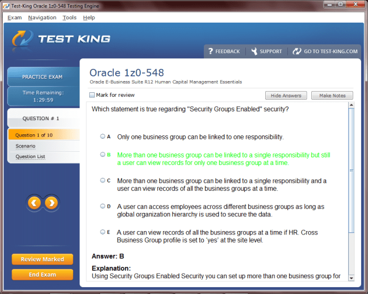Image resolution: width=368 pixels, height=294 pixels.
Task: Click the Test King logo icon
Action: click(22, 38)
